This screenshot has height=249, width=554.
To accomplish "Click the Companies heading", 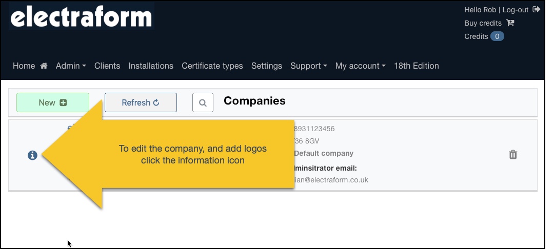I will coord(254,101).
